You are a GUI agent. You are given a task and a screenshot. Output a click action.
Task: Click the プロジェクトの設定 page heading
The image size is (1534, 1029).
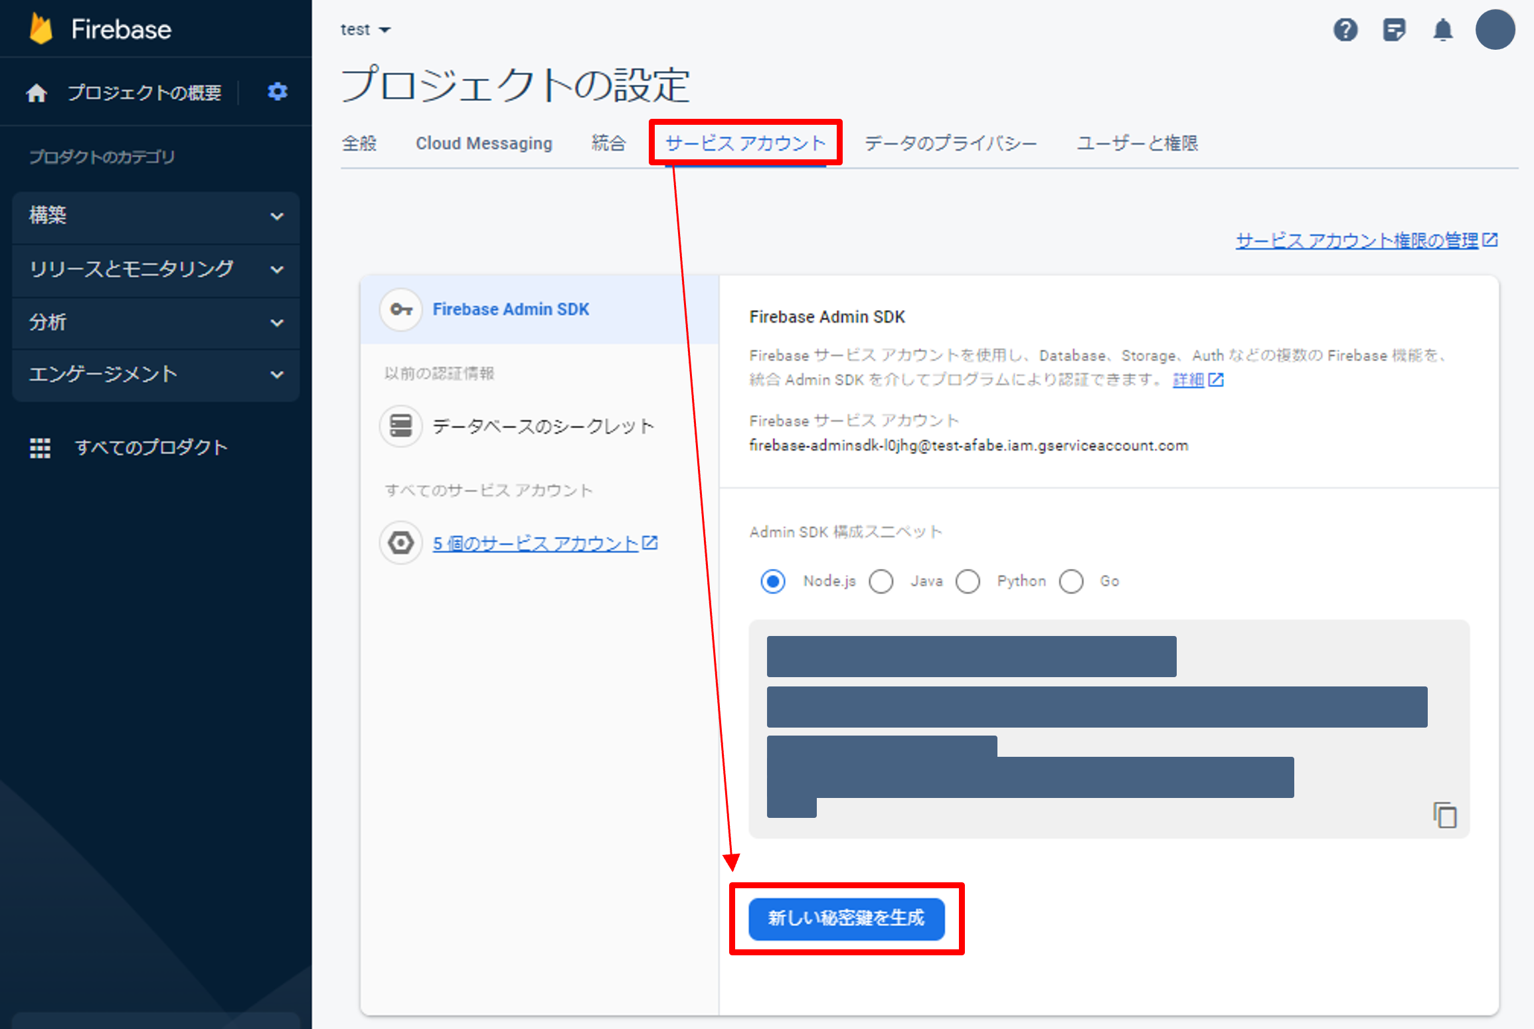pyautogui.click(x=515, y=85)
